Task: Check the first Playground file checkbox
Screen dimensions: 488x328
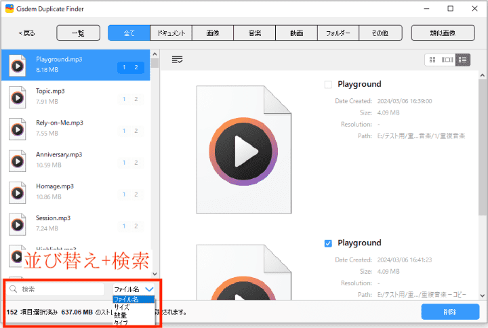Action: pos(328,84)
